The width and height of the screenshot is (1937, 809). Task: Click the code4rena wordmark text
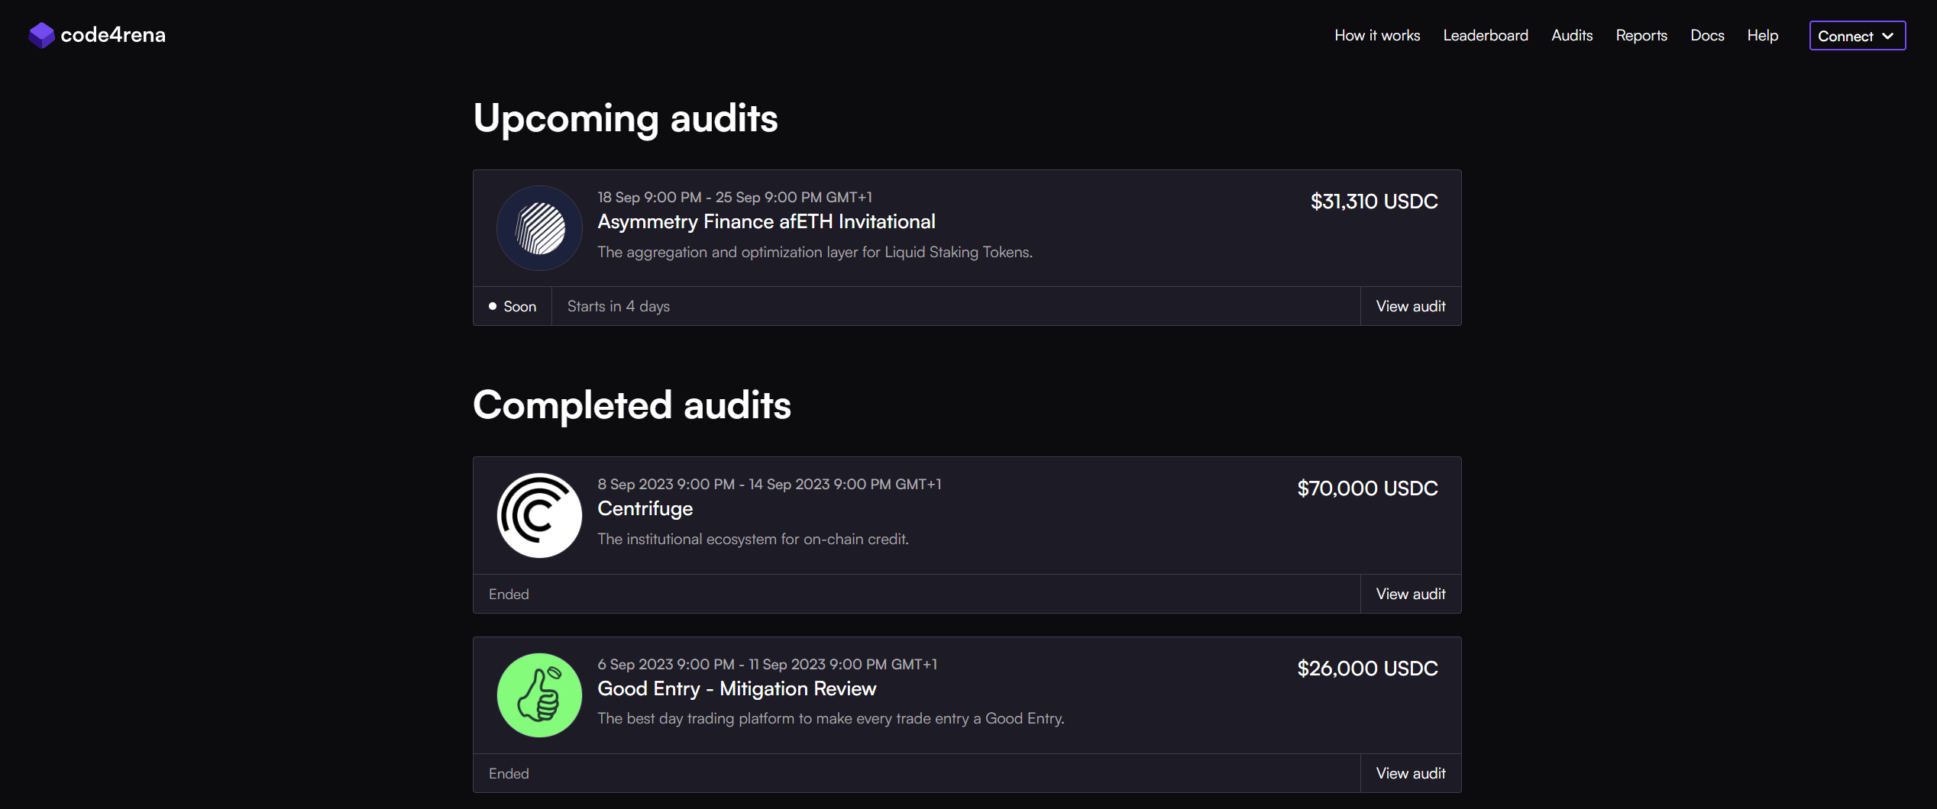click(x=113, y=35)
